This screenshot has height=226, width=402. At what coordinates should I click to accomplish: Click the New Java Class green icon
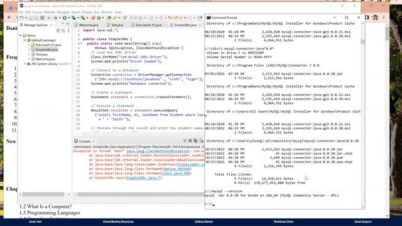99,18
